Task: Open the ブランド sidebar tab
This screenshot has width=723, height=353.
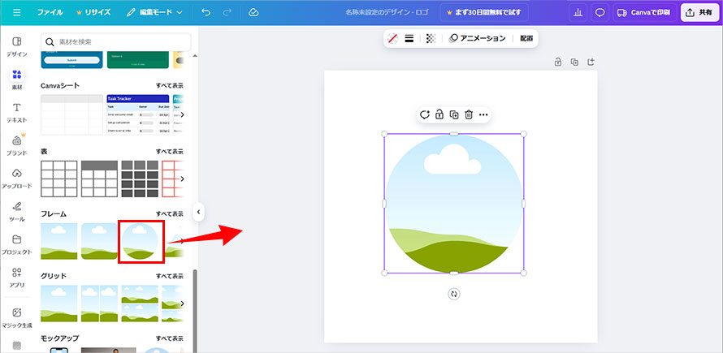Action: 16,145
